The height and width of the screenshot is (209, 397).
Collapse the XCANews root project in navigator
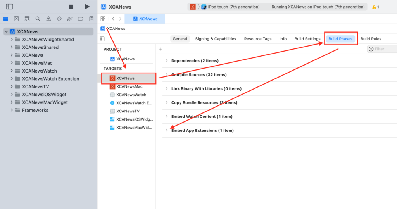pos(6,32)
